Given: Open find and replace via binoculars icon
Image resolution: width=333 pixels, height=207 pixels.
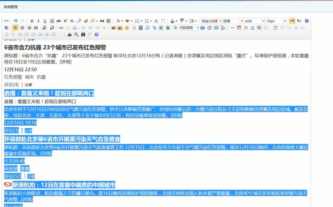Looking at the screenshot, I should coord(83,34).
